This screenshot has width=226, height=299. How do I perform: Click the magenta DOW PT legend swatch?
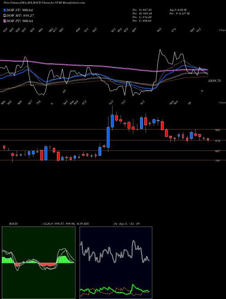coord(5,21)
